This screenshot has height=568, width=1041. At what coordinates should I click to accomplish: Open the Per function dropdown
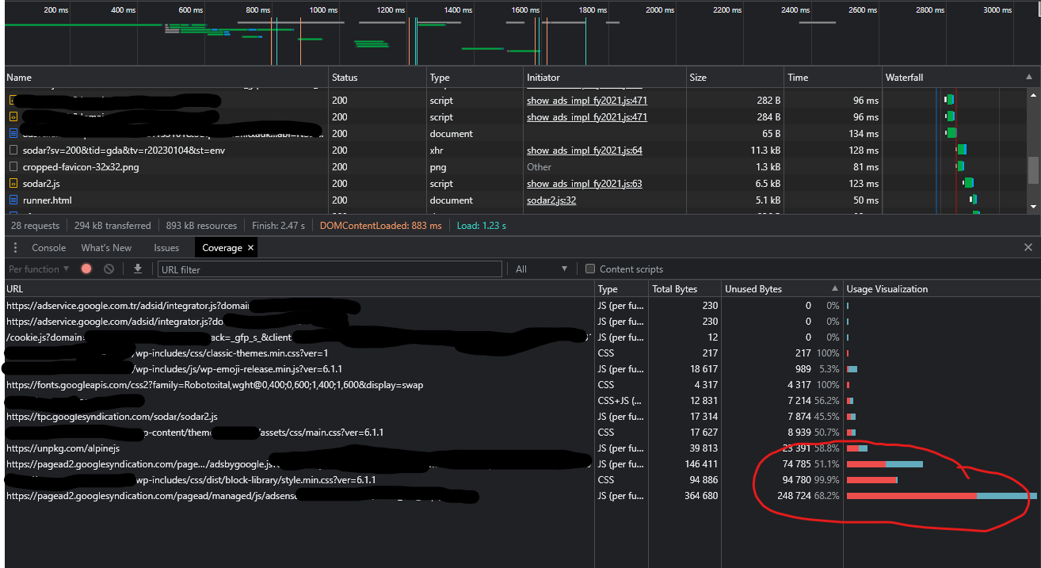click(x=39, y=269)
